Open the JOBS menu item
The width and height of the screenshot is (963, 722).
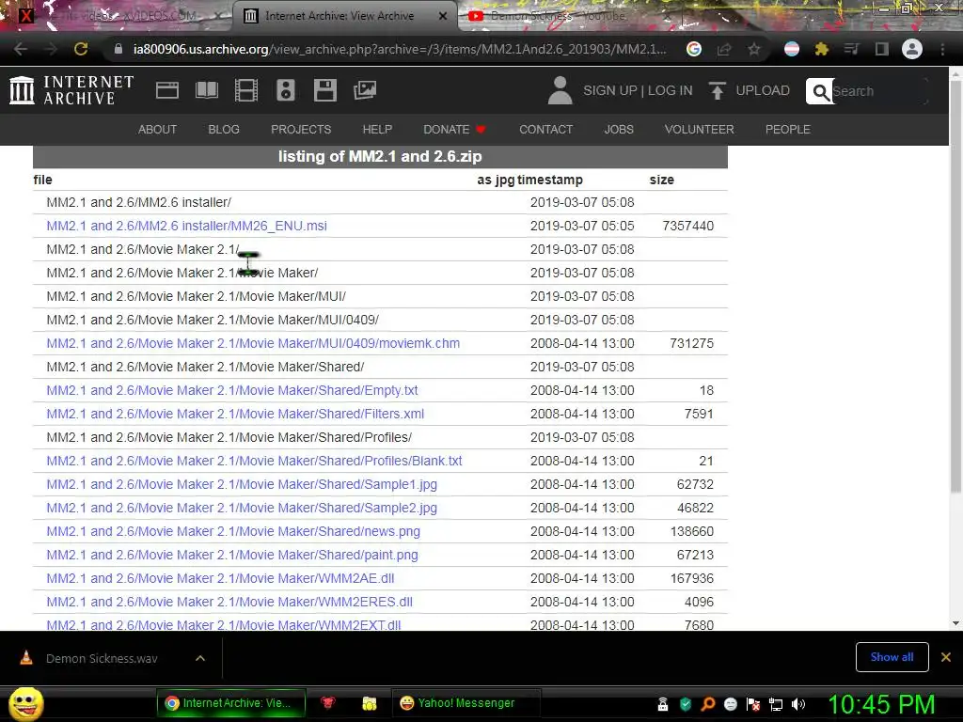click(619, 130)
